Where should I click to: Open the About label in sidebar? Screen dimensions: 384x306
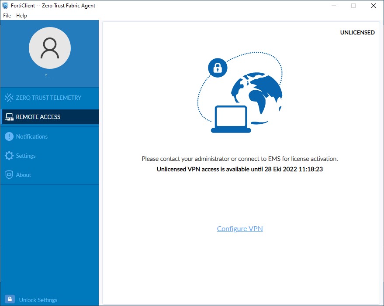tap(24, 175)
